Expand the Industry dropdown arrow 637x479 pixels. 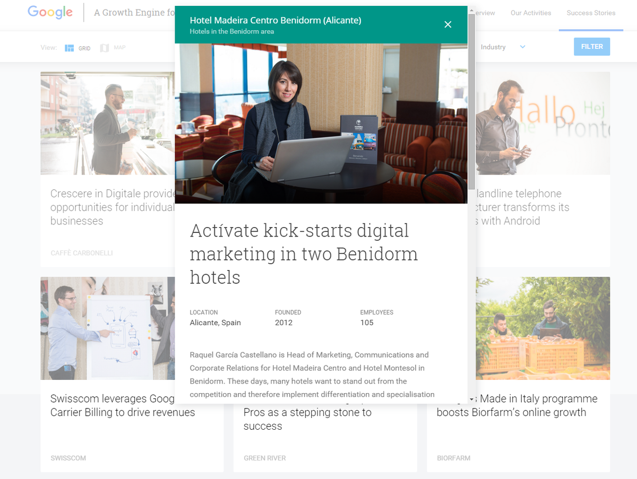tap(522, 47)
